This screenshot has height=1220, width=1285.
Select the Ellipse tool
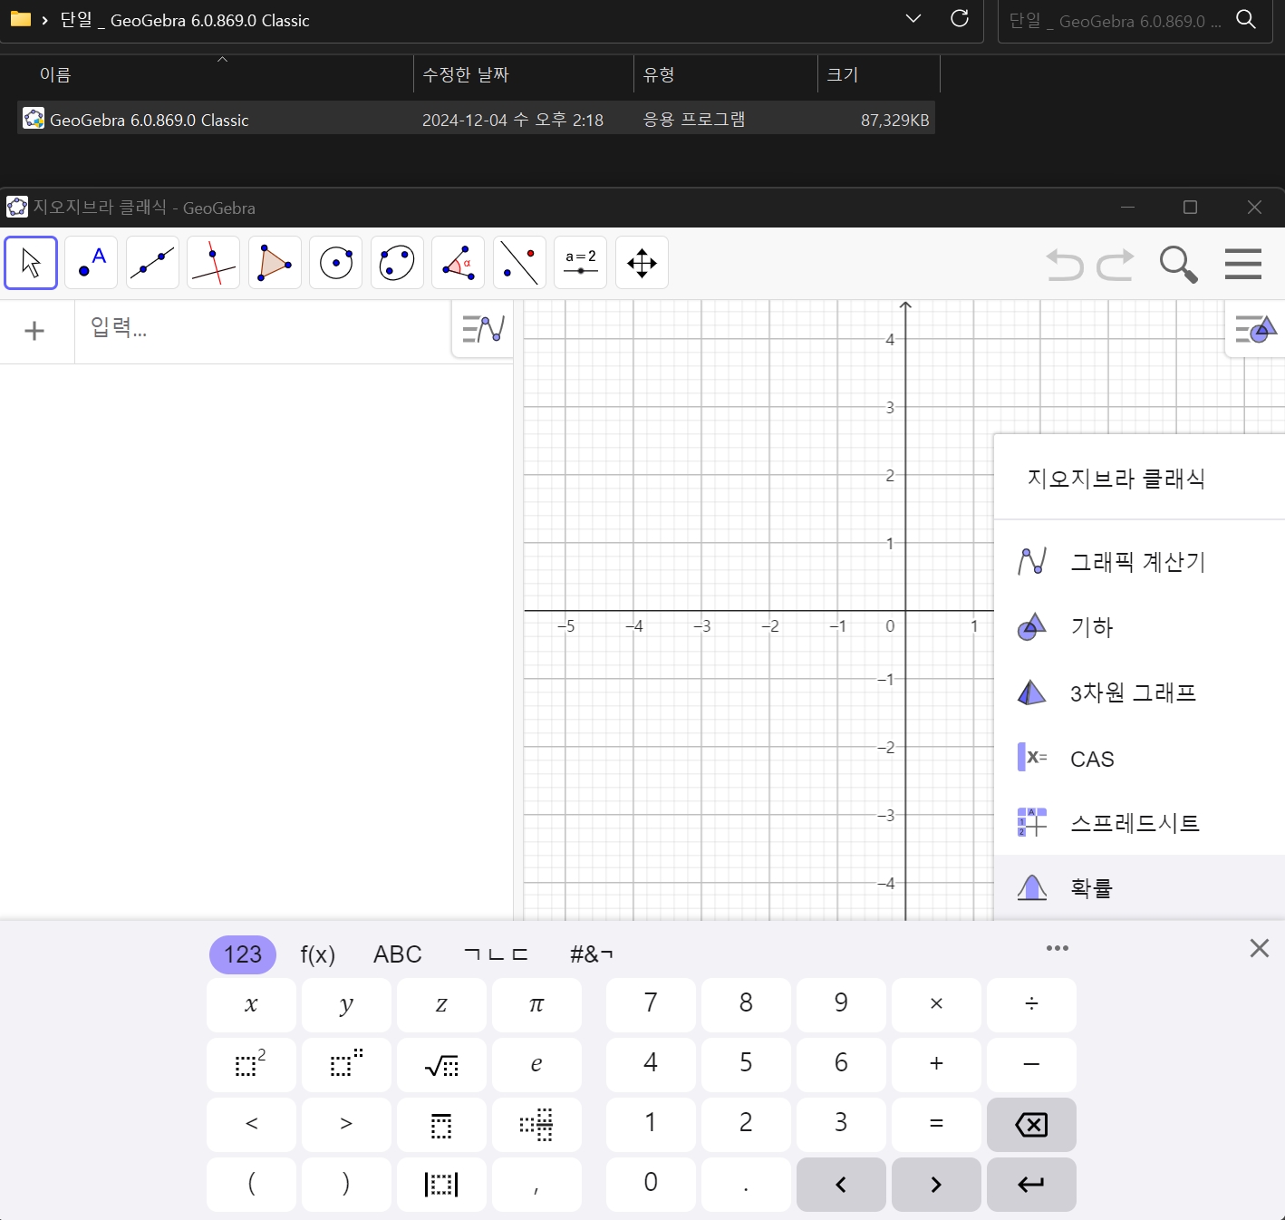(x=397, y=263)
